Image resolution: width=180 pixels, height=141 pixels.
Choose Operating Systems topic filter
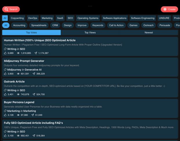click(88, 18)
